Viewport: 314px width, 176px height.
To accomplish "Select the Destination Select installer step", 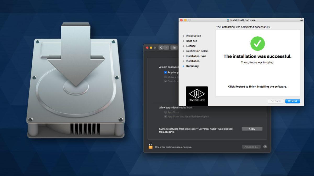I will 197,51.
